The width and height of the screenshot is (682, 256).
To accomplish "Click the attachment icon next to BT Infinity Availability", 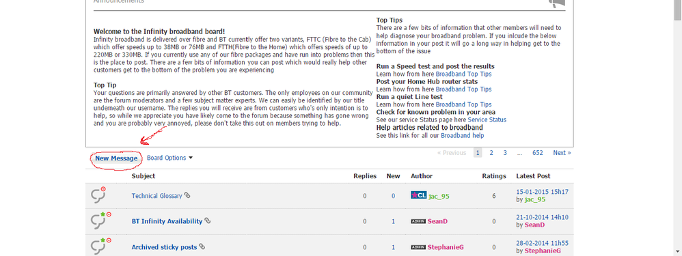I will [208, 221].
